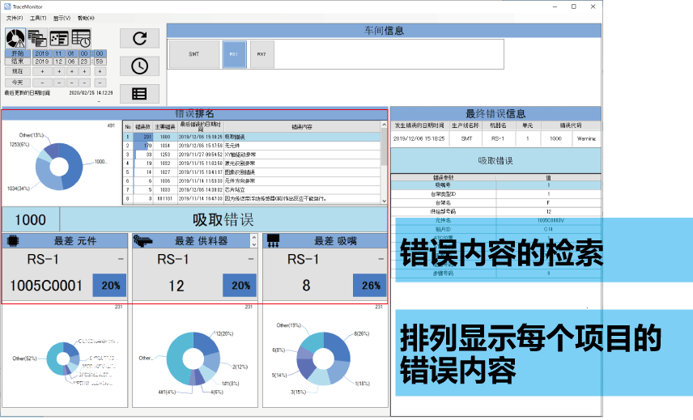
Task: Increment the start year with plus button
Action: pyautogui.click(x=42, y=71)
